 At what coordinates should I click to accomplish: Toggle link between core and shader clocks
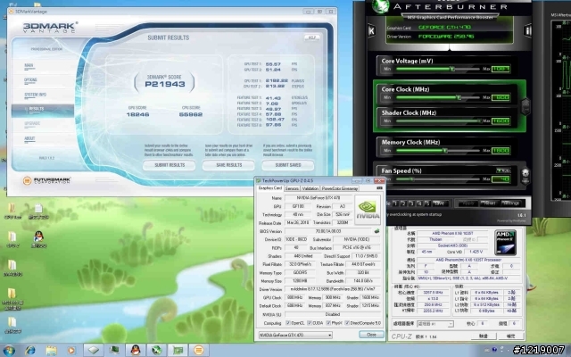(525, 106)
